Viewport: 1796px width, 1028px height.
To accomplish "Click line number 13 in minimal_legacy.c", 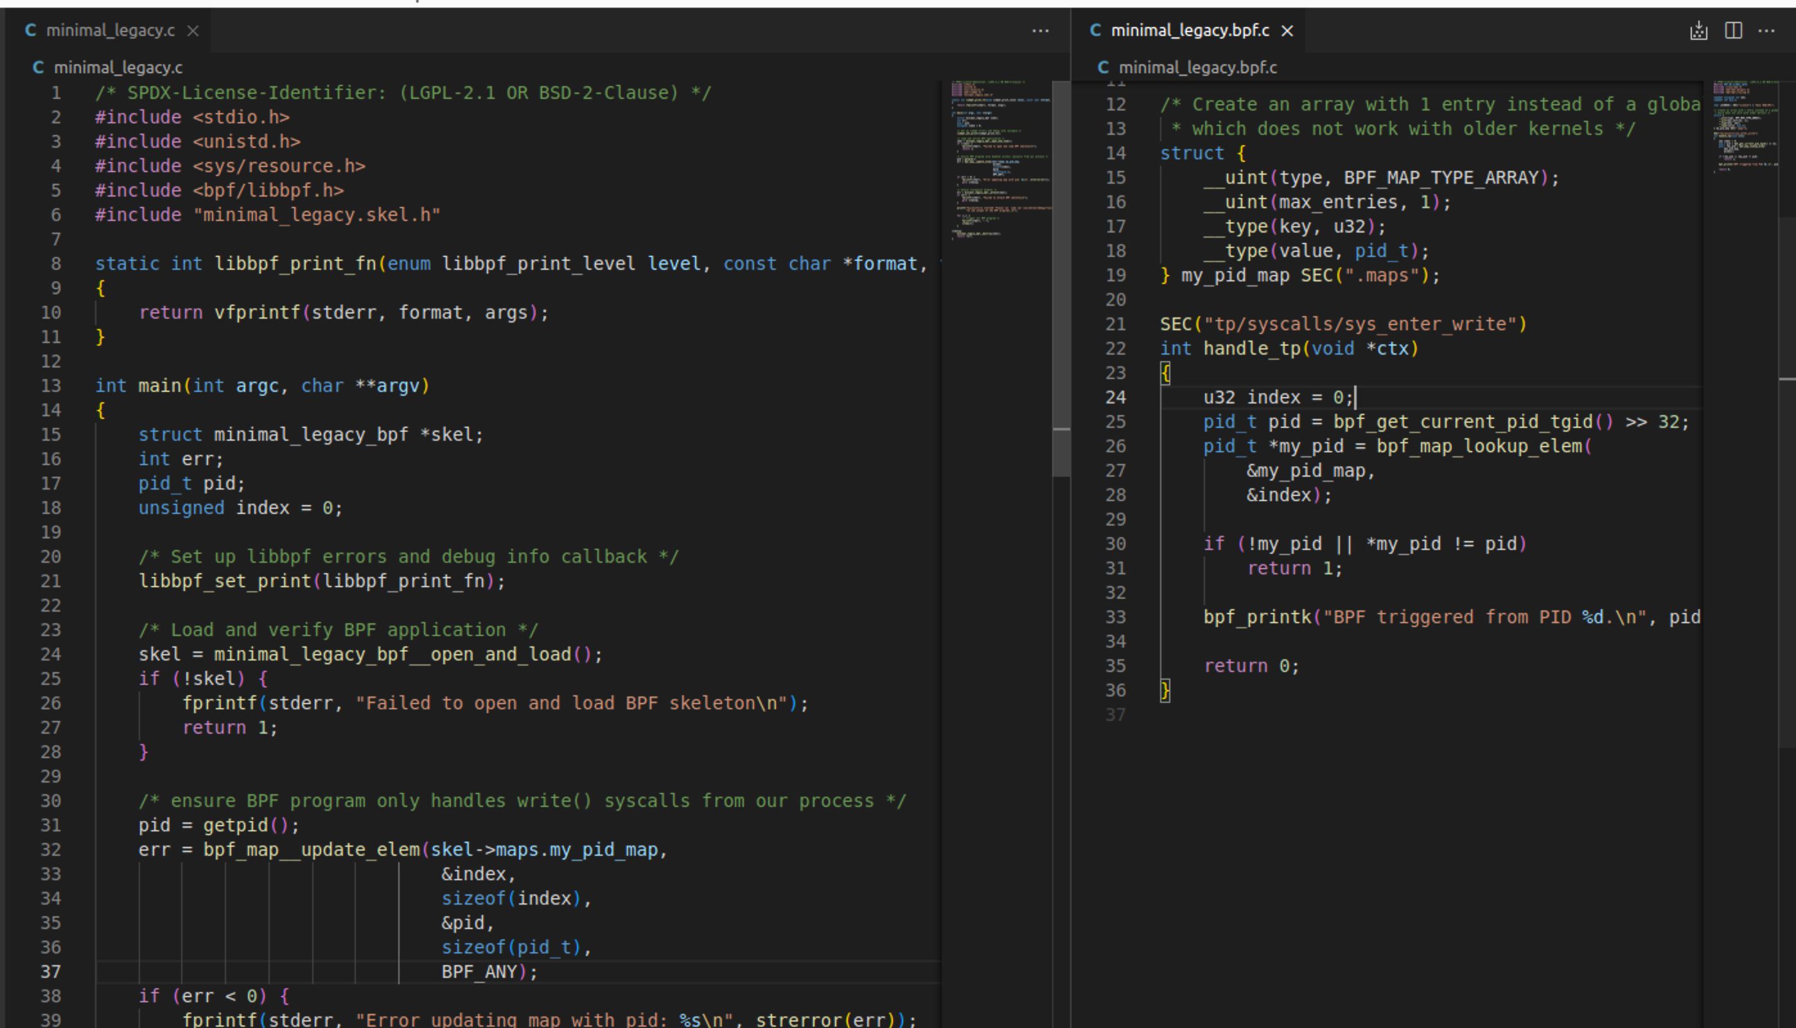I will click(x=51, y=385).
